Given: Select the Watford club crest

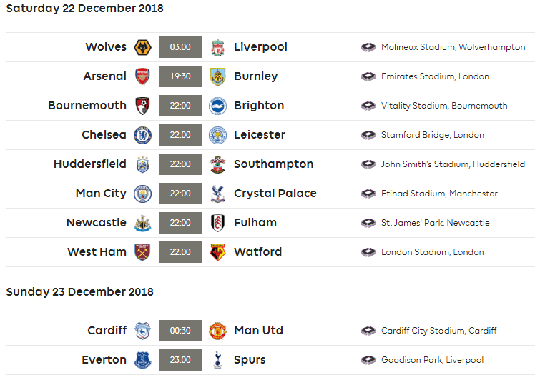Looking at the screenshot, I should (x=217, y=252).
